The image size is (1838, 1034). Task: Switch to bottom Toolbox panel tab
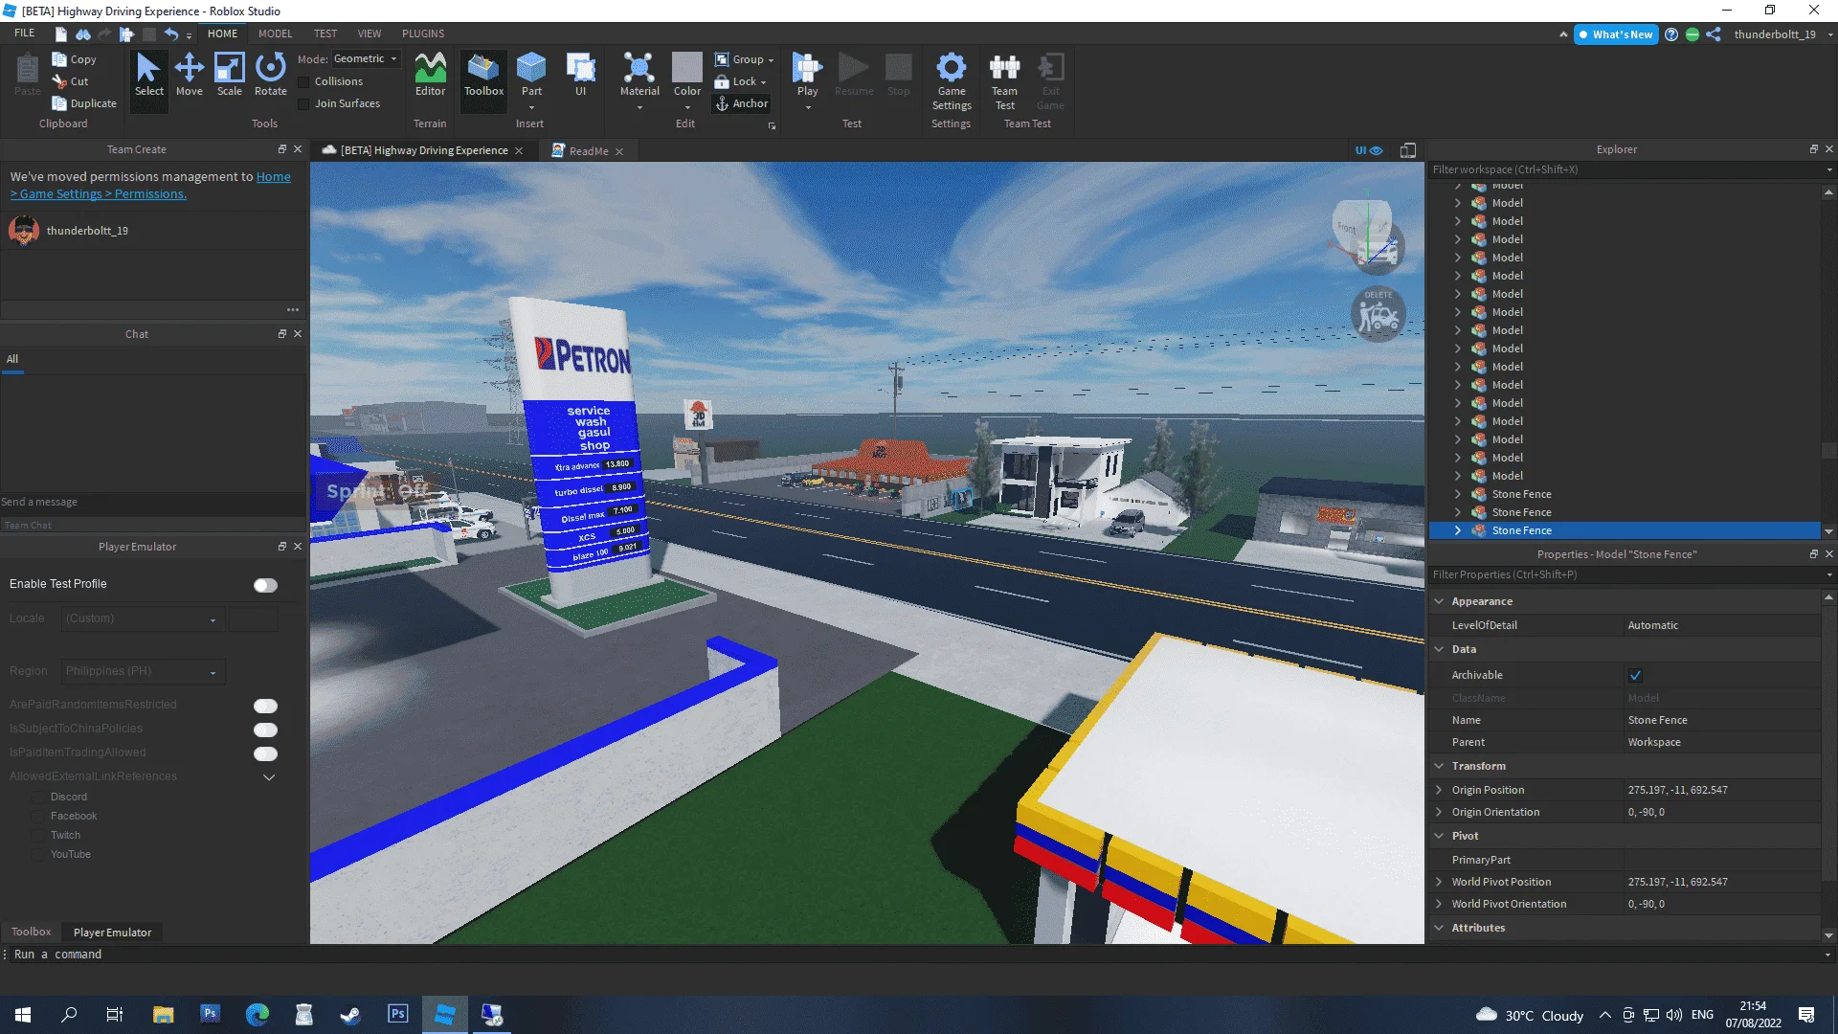pos(31,932)
